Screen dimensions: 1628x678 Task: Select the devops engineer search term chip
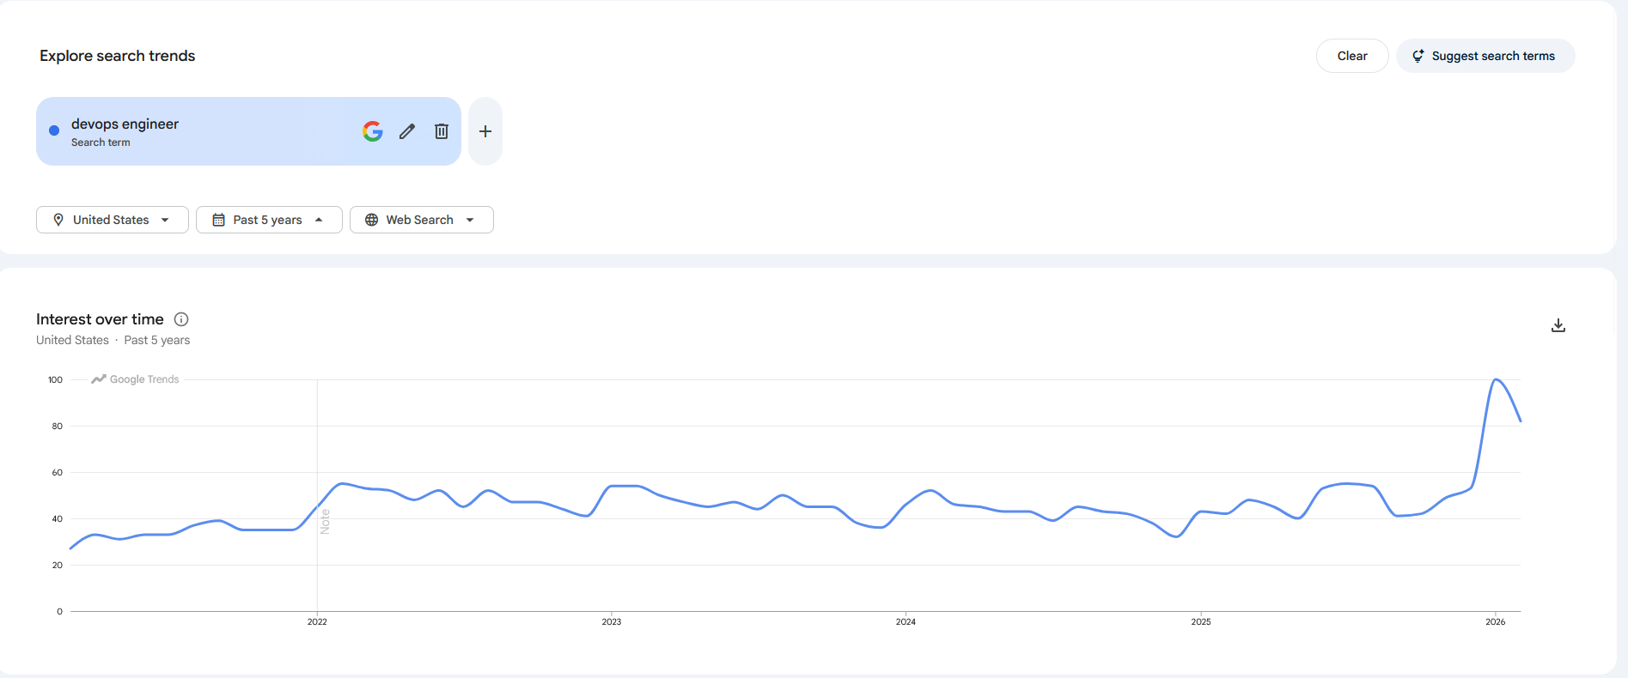[248, 131]
